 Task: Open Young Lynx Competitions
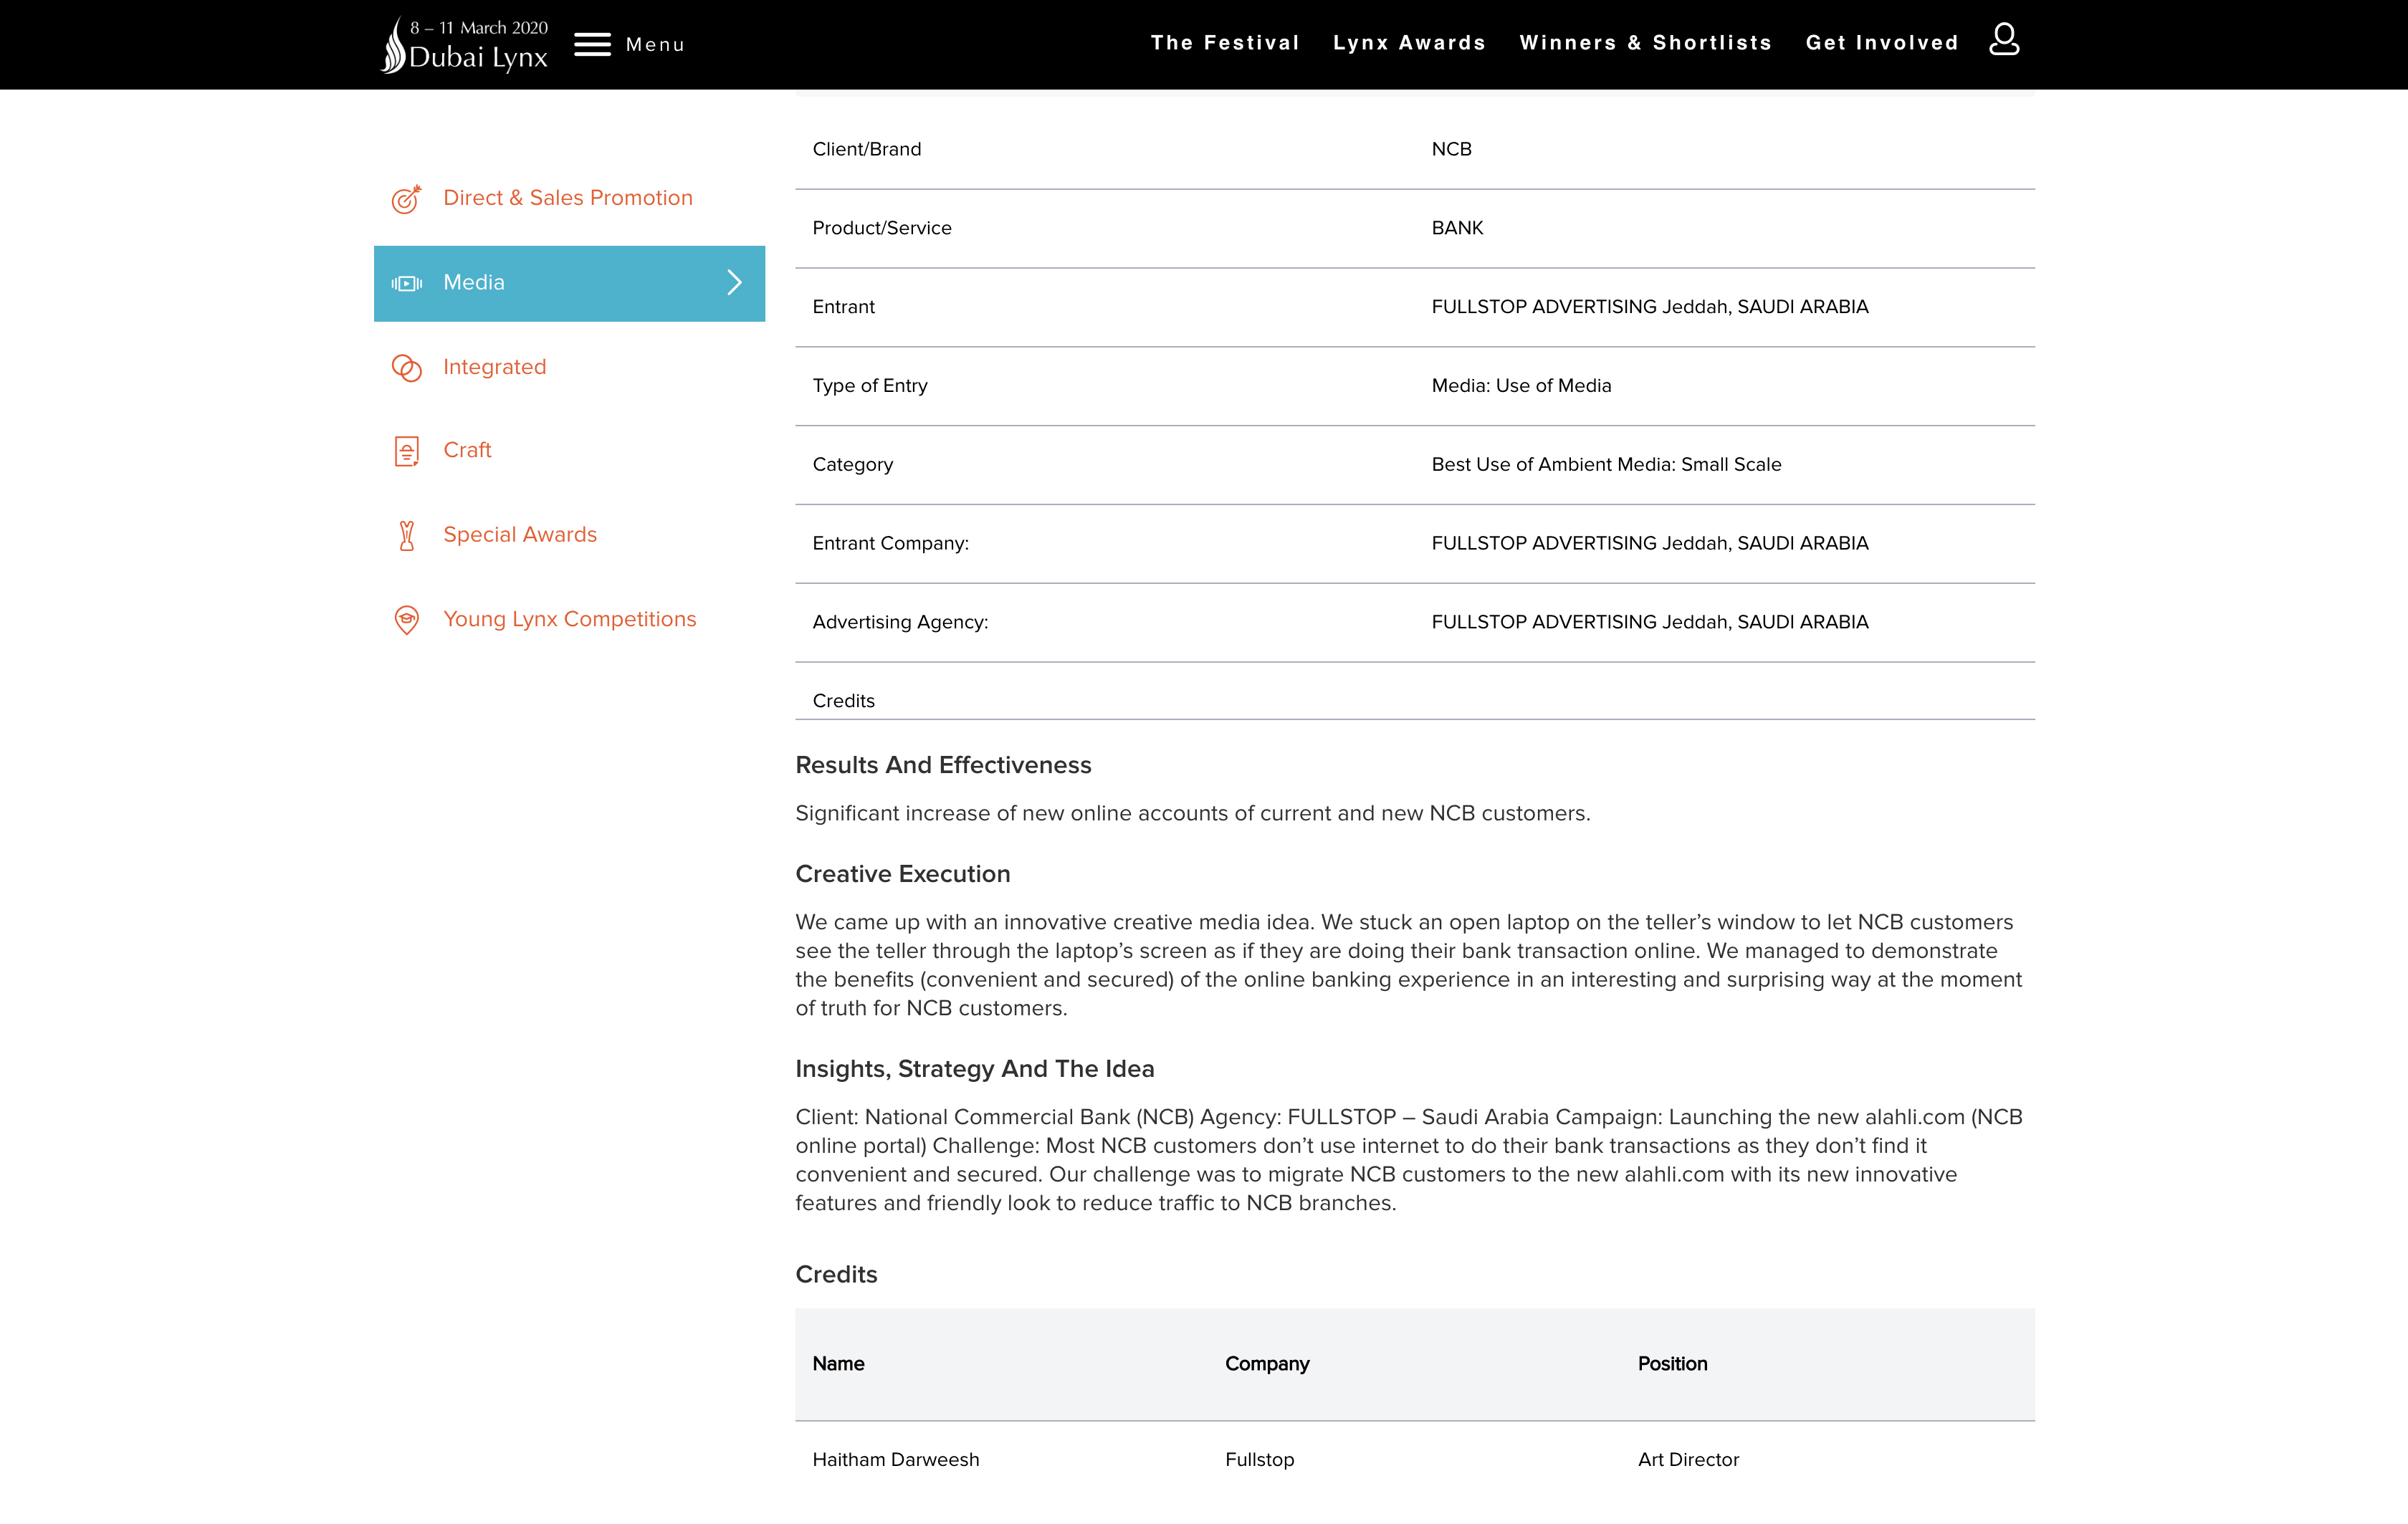pyautogui.click(x=569, y=619)
